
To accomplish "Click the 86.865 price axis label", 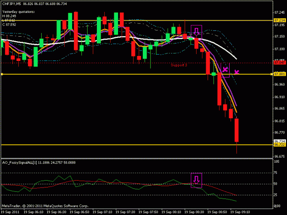I will coord(280,109).
